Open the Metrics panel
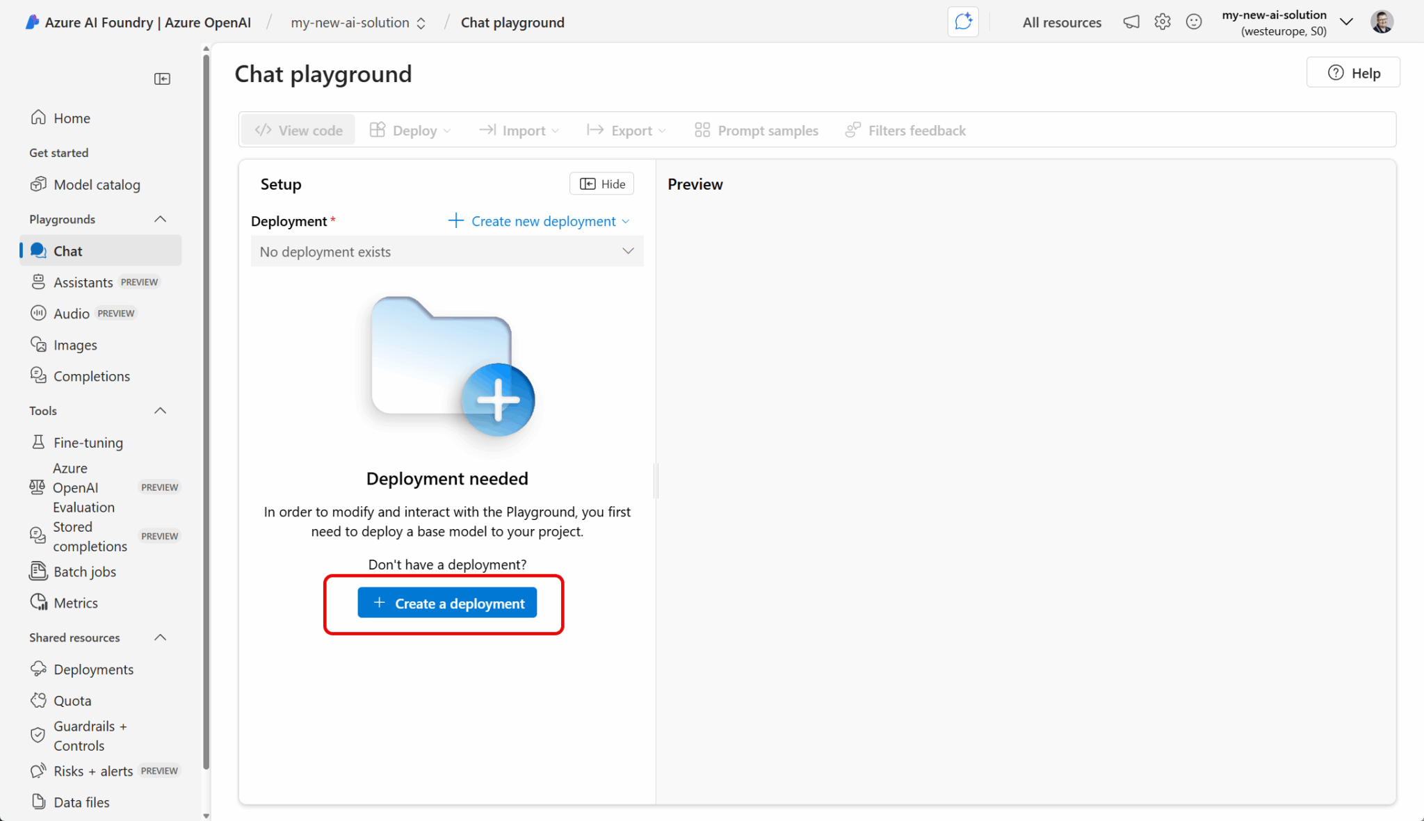Image resolution: width=1424 pixels, height=821 pixels. point(76,602)
